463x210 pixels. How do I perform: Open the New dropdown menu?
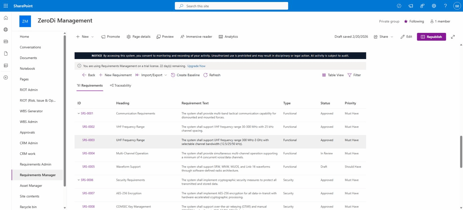click(85, 37)
